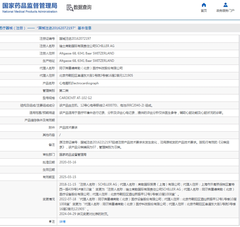
Task: Click the 注册人名称 row label
Action: click(x=47, y=46)
